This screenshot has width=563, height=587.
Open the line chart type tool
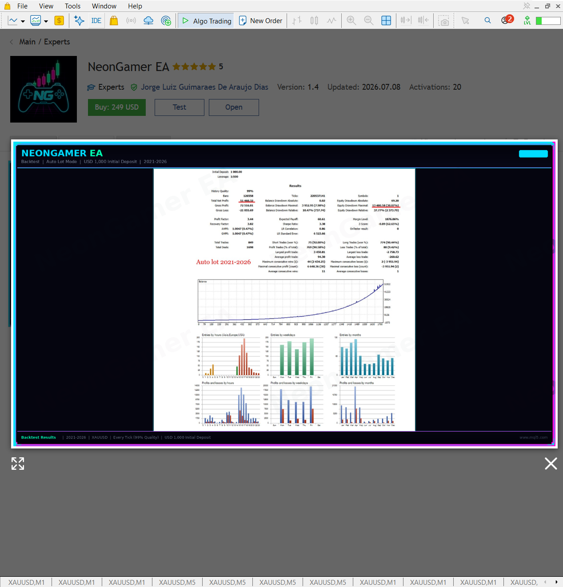click(13, 20)
